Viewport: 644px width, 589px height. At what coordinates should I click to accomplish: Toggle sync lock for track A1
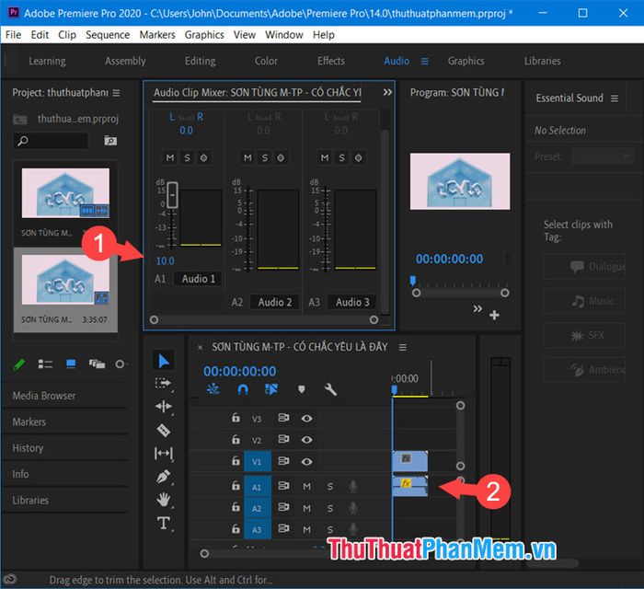point(283,486)
